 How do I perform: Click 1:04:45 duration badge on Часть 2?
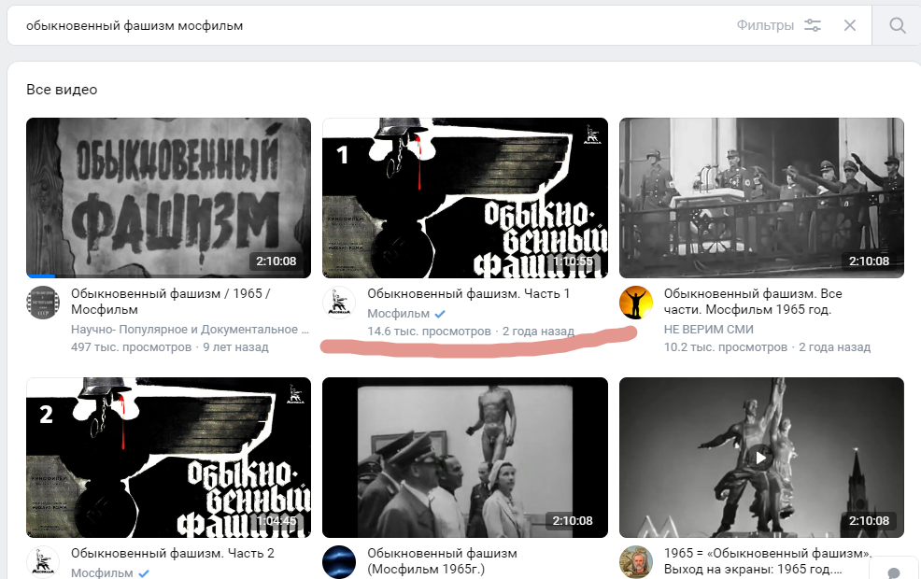click(276, 520)
